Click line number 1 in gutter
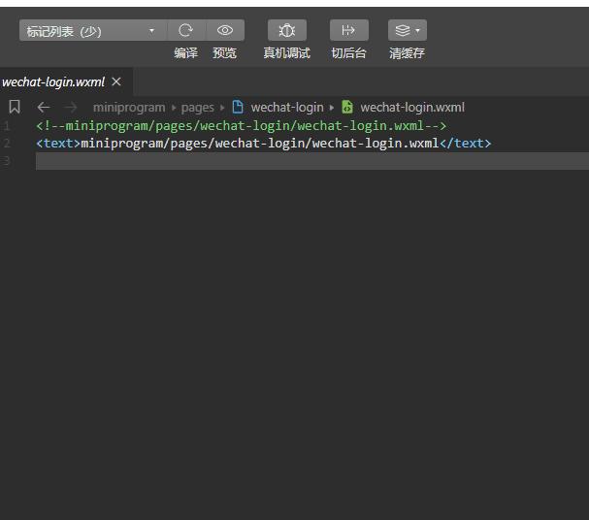The width and height of the screenshot is (589, 520). tap(7, 126)
